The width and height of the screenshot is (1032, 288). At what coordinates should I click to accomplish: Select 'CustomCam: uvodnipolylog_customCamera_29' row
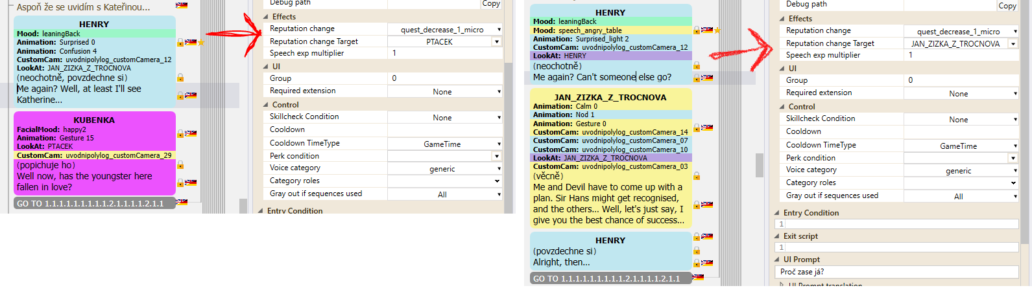tap(94, 155)
